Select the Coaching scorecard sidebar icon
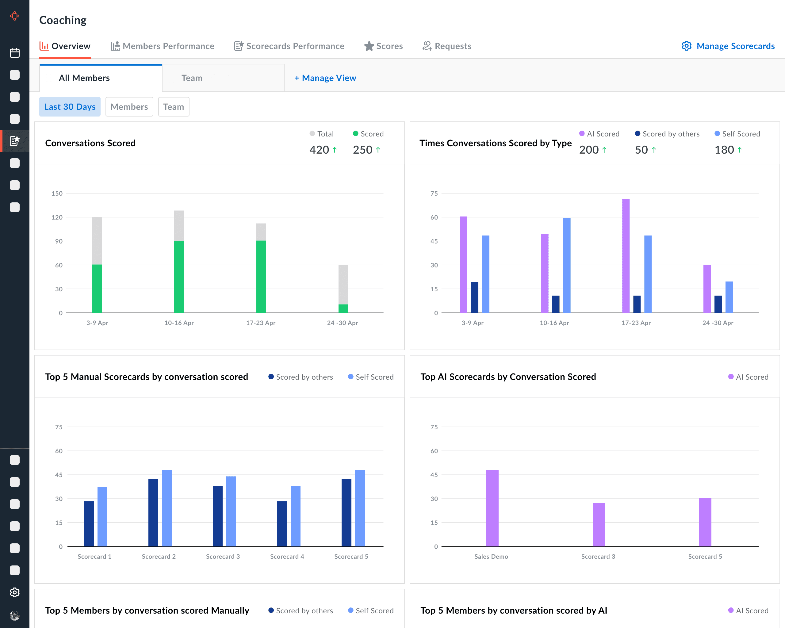This screenshot has width=785, height=628. [14, 141]
